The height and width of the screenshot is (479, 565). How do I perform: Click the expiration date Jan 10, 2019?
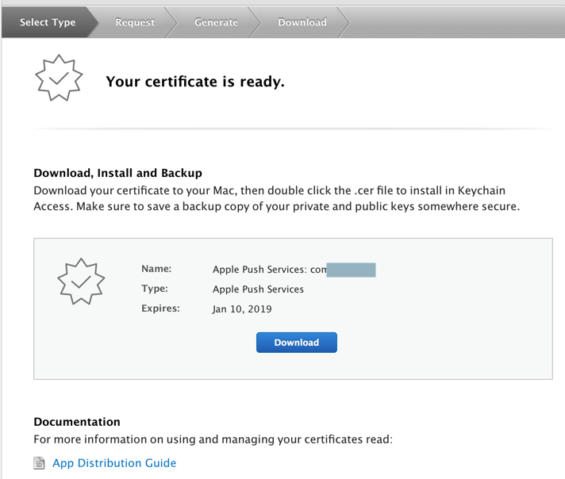coord(242,309)
